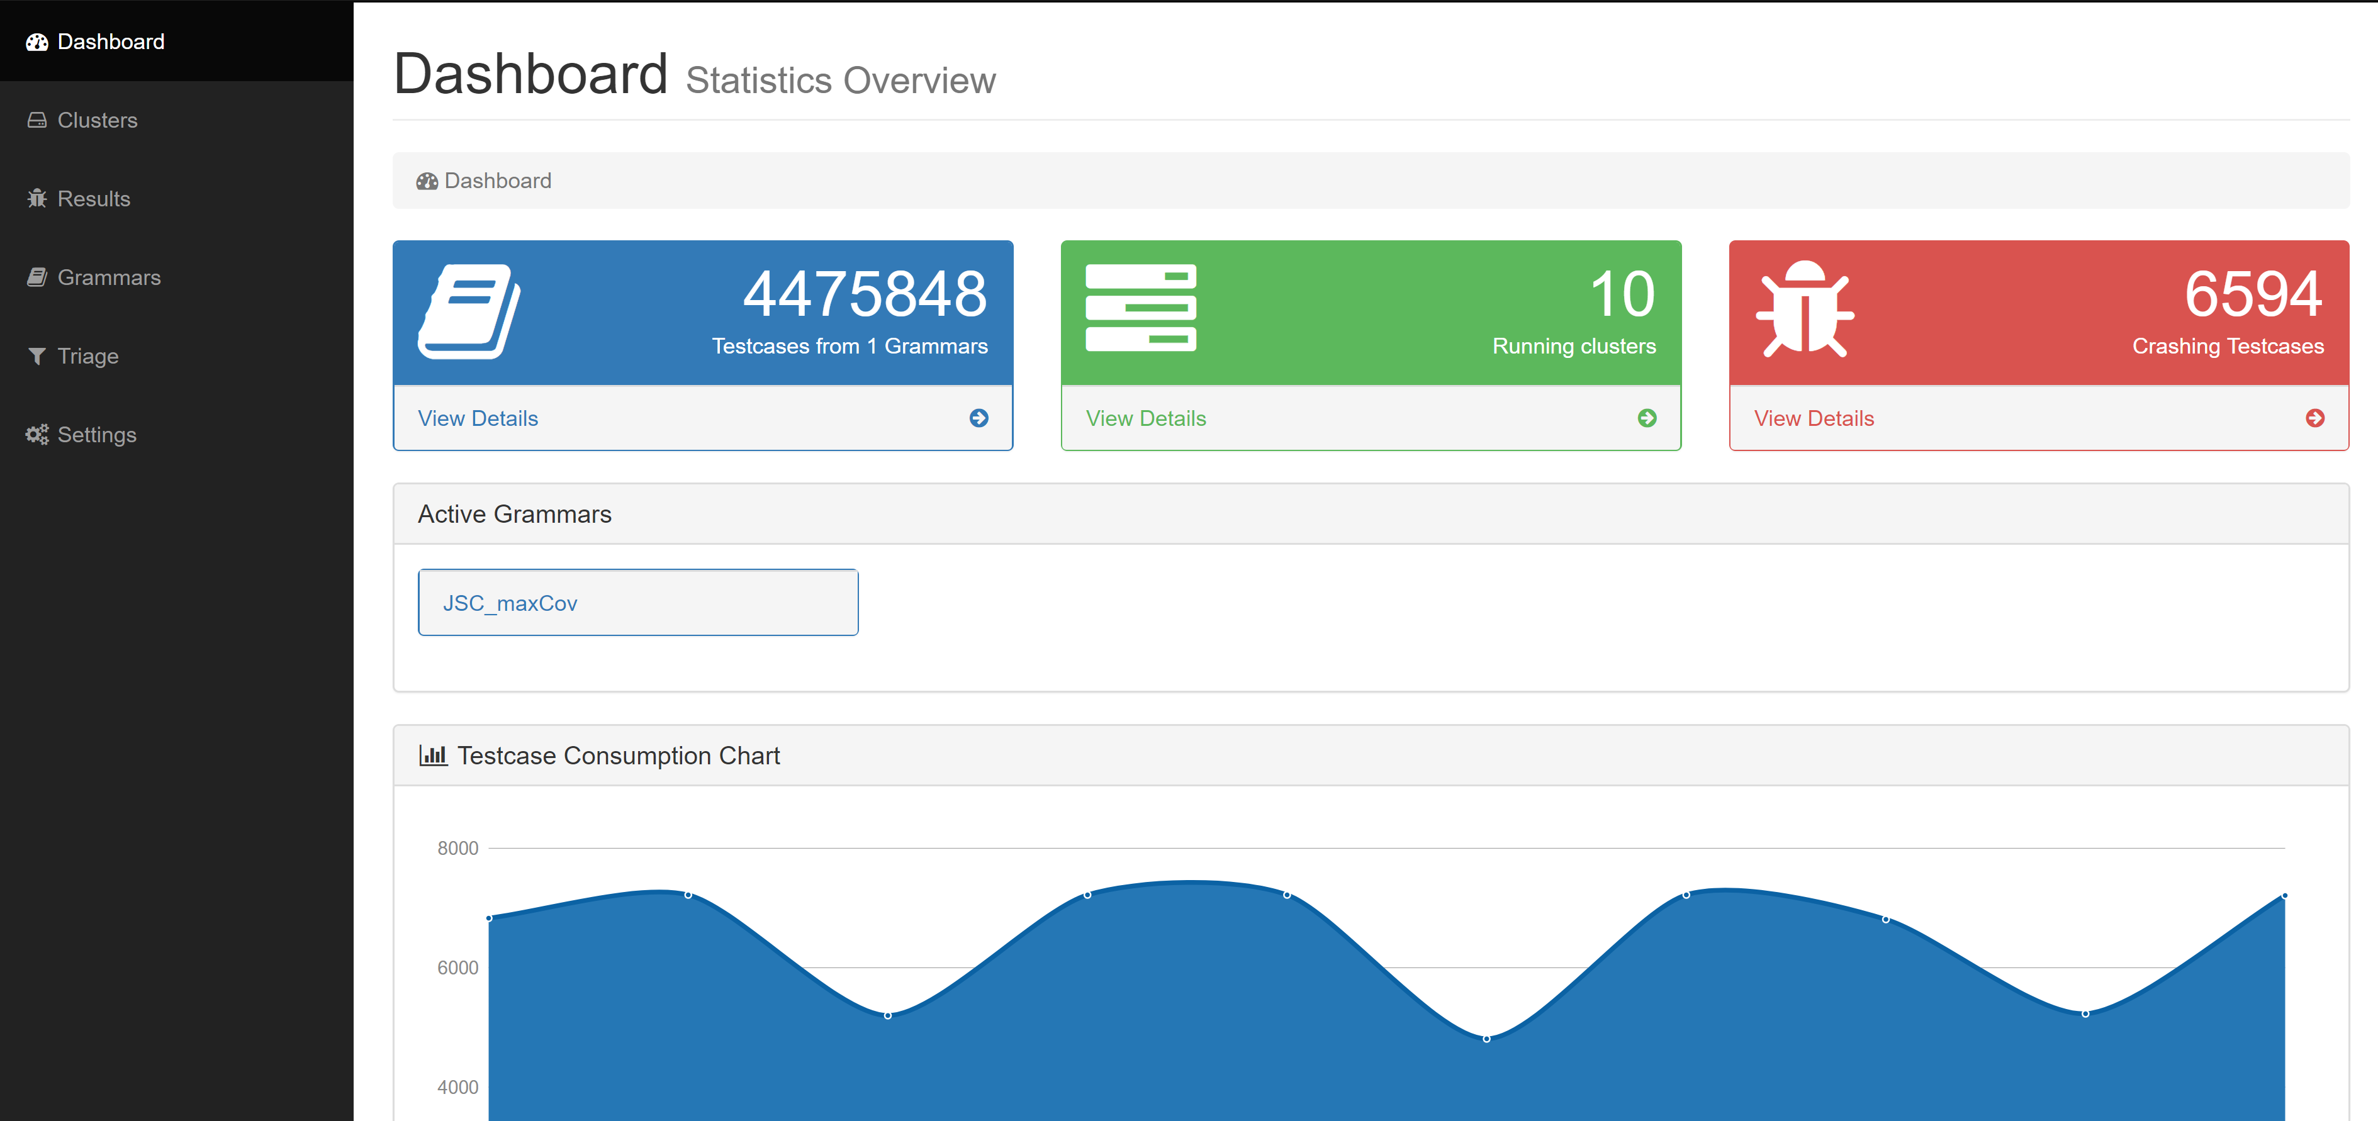2378x1121 pixels.
Task: Click the large bug icon on red card
Action: [x=1805, y=309]
